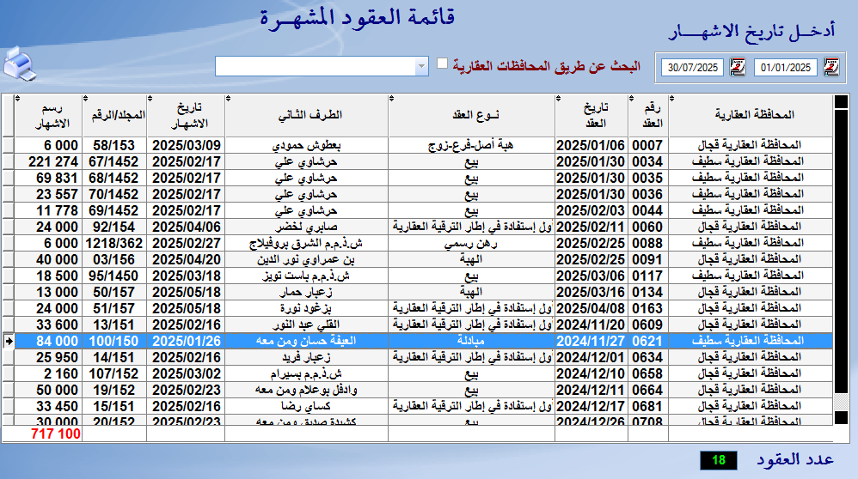The width and height of the screenshot is (858, 479).
Task: Enable البحث عن طريق المحافظات العقارية checkbox
Action: [x=442, y=64]
